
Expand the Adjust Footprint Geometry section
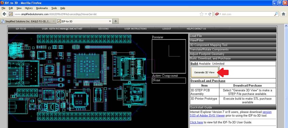tap(233, 54)
